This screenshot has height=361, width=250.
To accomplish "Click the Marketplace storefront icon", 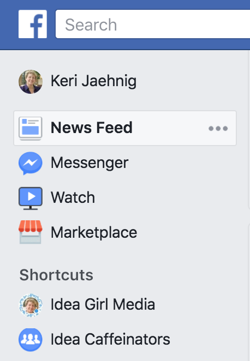I will click(x=31, y=232).
